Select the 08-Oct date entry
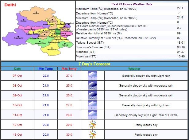Viewport: 189px width, 140px height. tap(18, 86)
